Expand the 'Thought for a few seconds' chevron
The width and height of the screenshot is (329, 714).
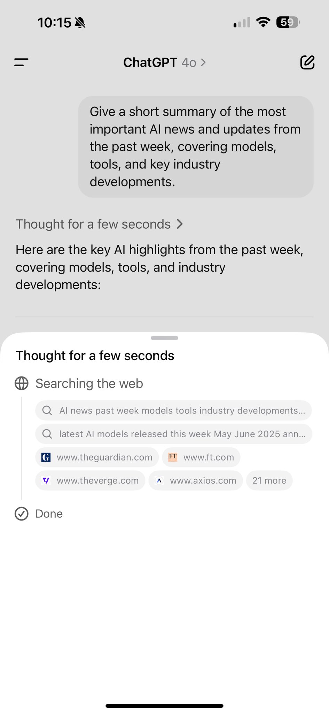click(x=180, y=224)
